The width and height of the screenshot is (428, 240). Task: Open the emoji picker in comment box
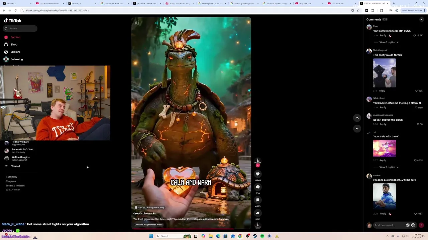[x=413, y=225]
